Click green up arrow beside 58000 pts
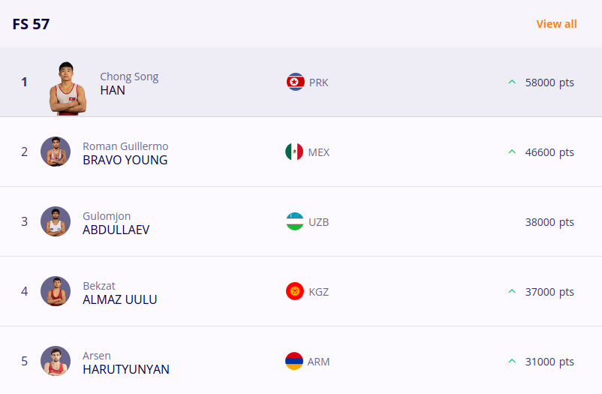Image resolution: width=602 pixels, height=394 pixels. point(512,82)
